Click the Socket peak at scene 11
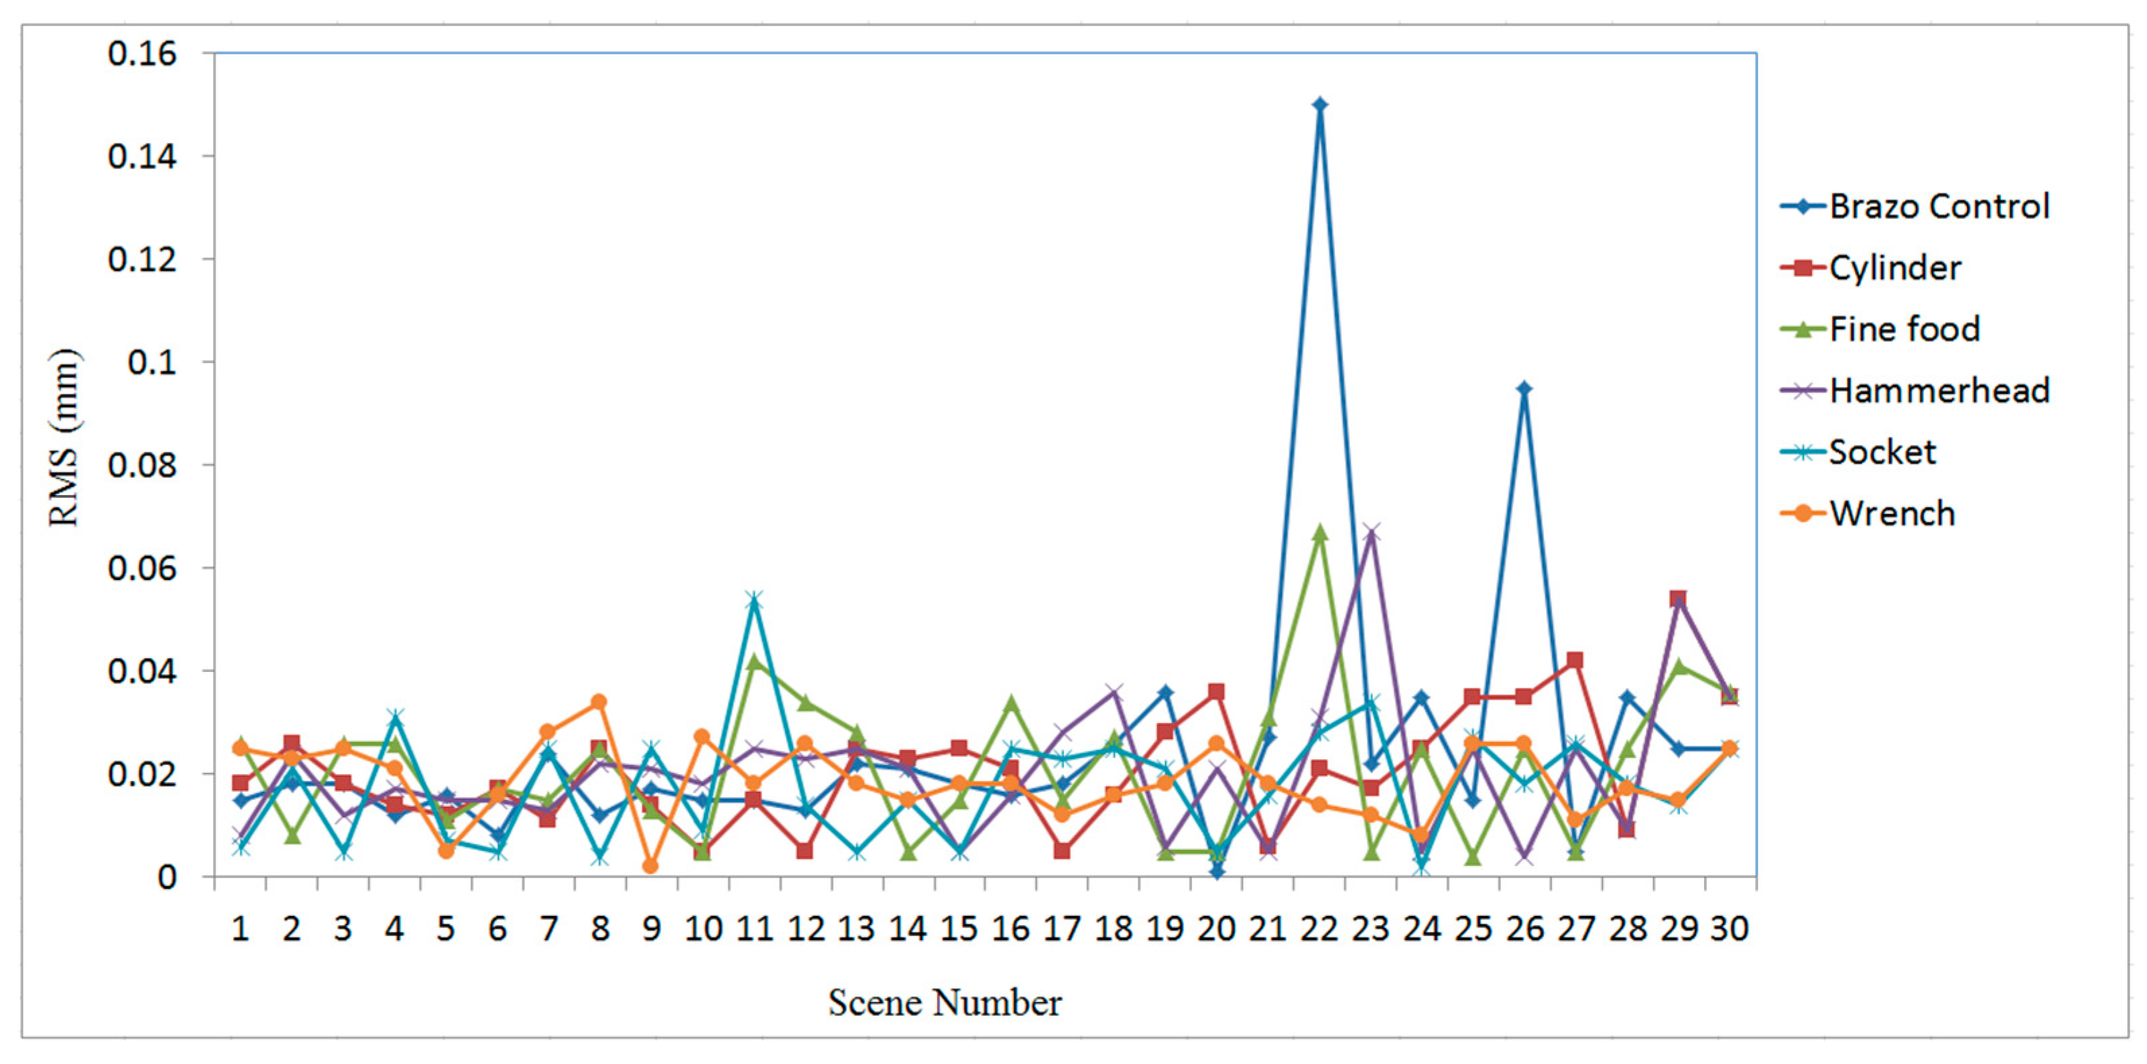Screen dimensions: 2147x1064 click(x=754, y=600)
